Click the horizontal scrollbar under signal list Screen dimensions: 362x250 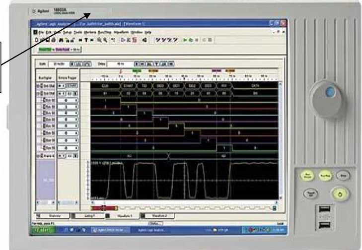tap(44, 203)
